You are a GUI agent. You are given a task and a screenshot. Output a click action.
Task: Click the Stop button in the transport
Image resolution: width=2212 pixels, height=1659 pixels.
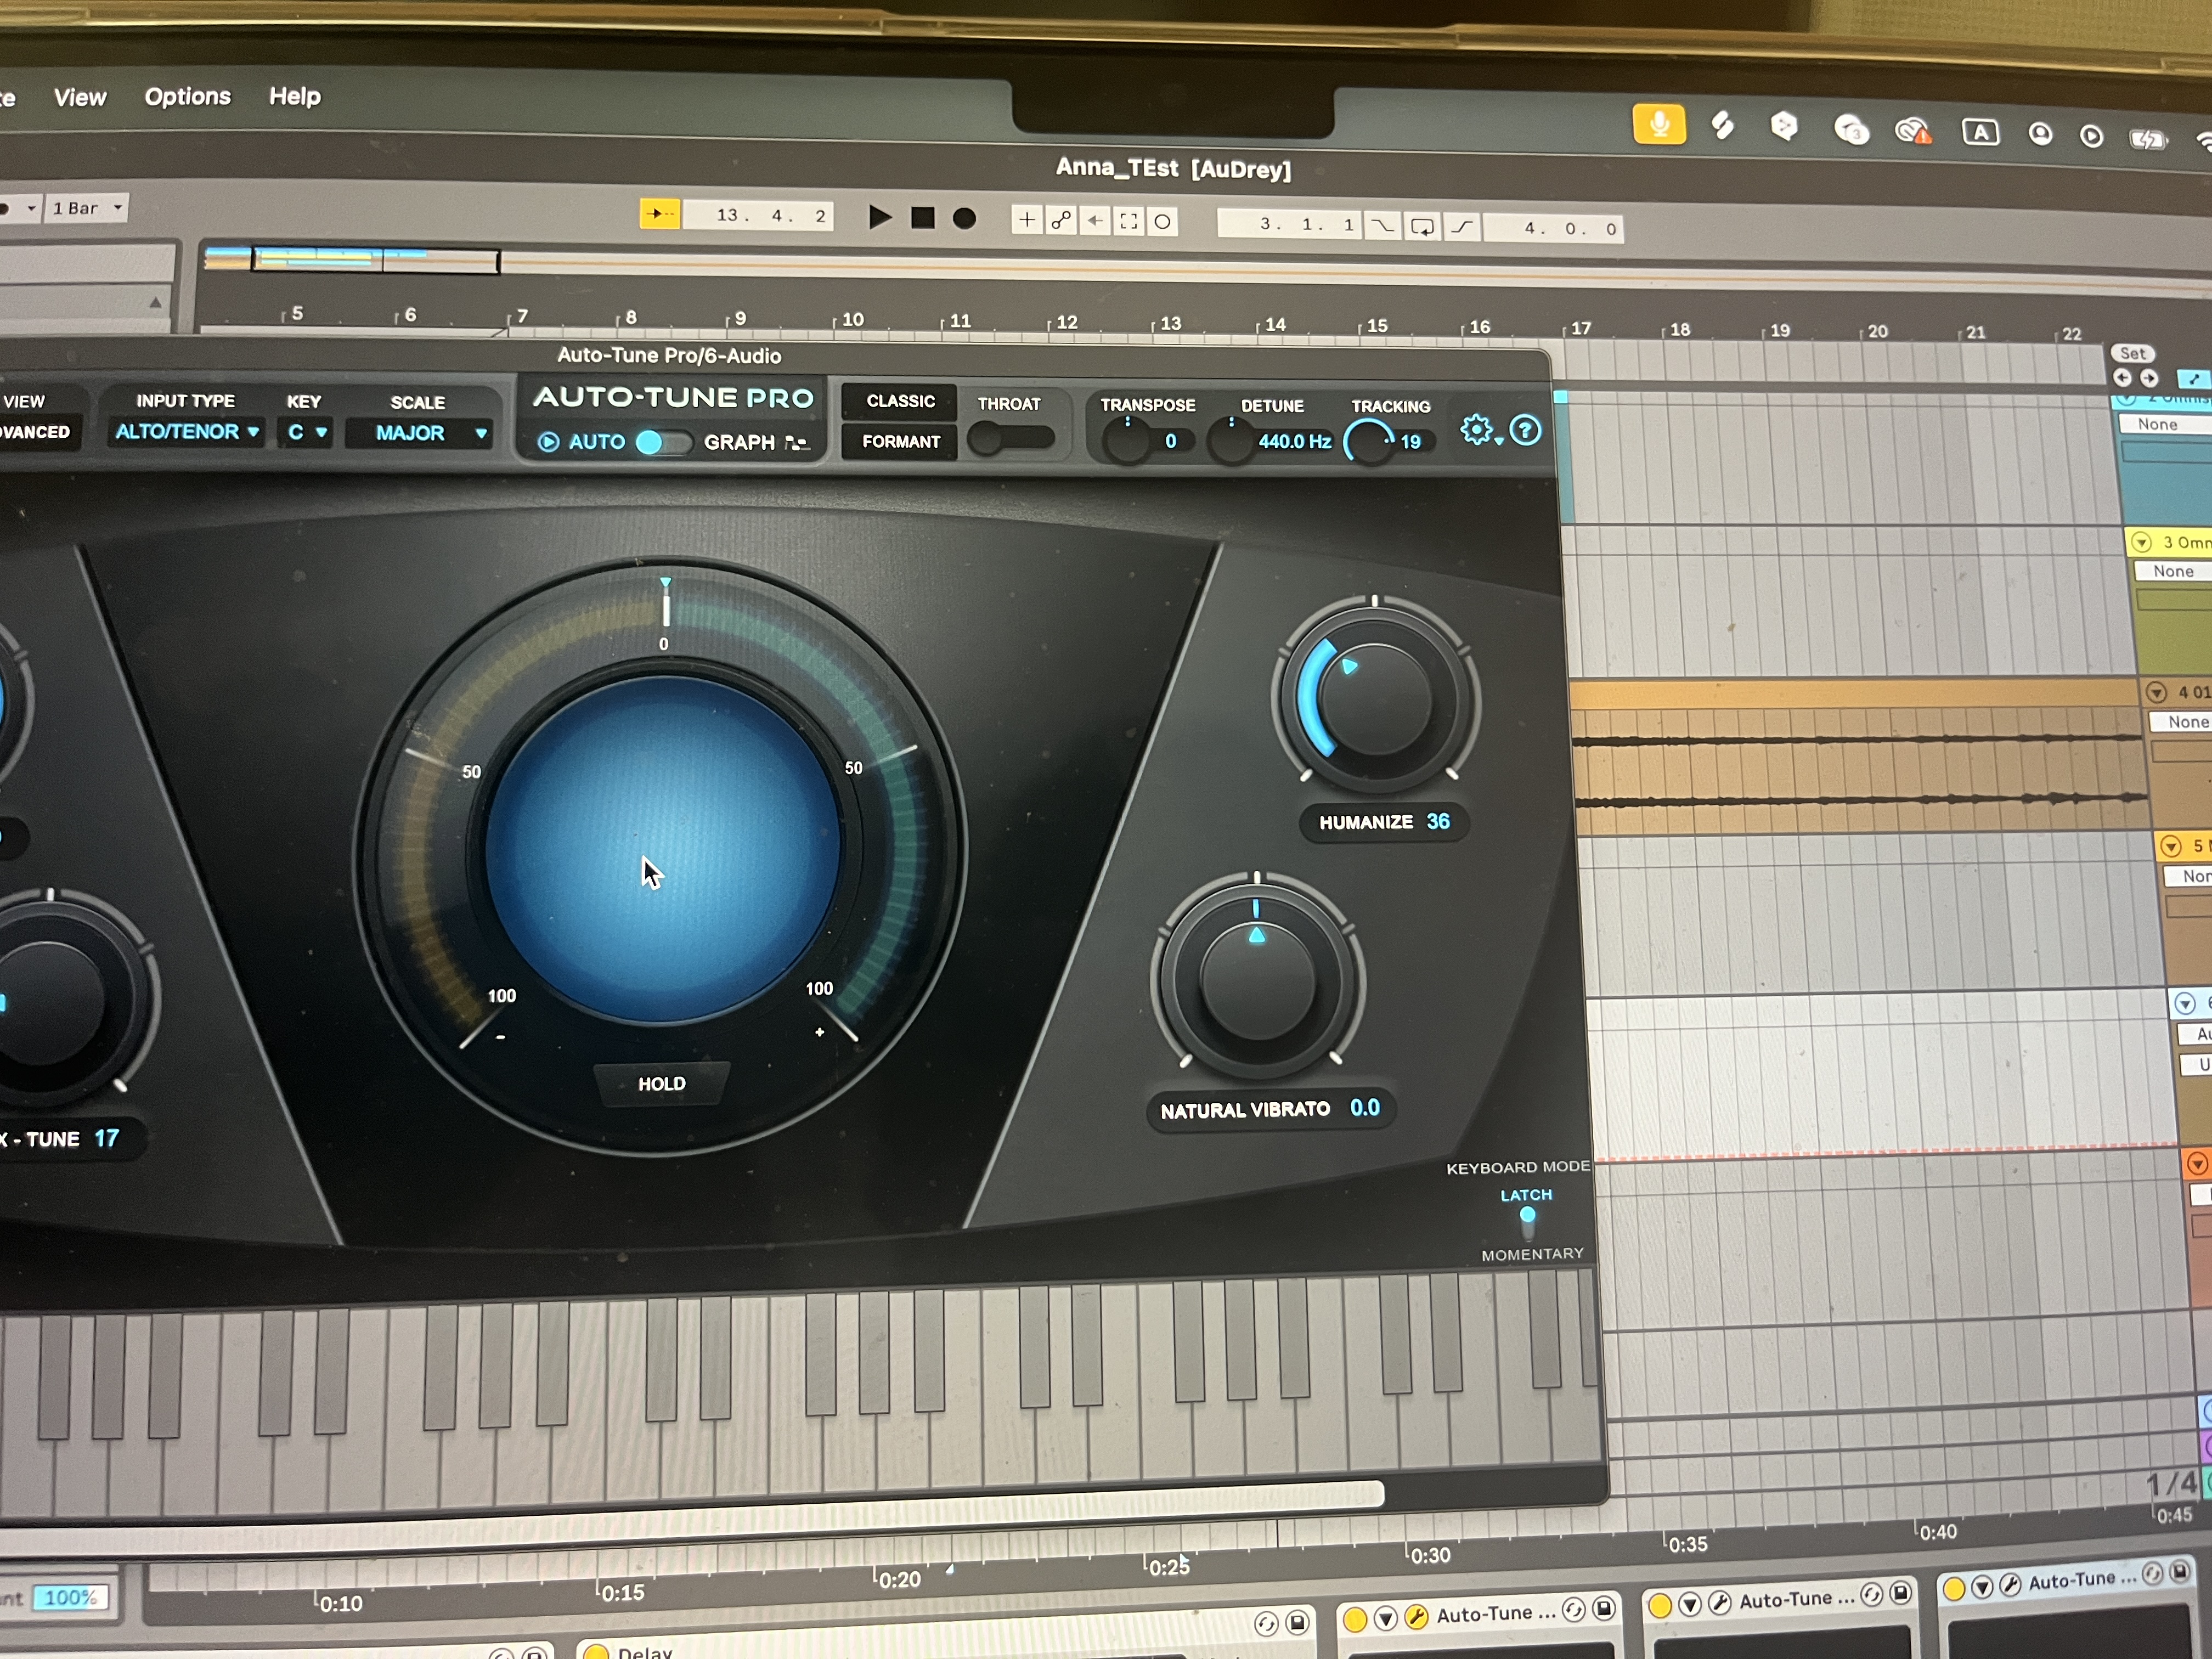923,218
